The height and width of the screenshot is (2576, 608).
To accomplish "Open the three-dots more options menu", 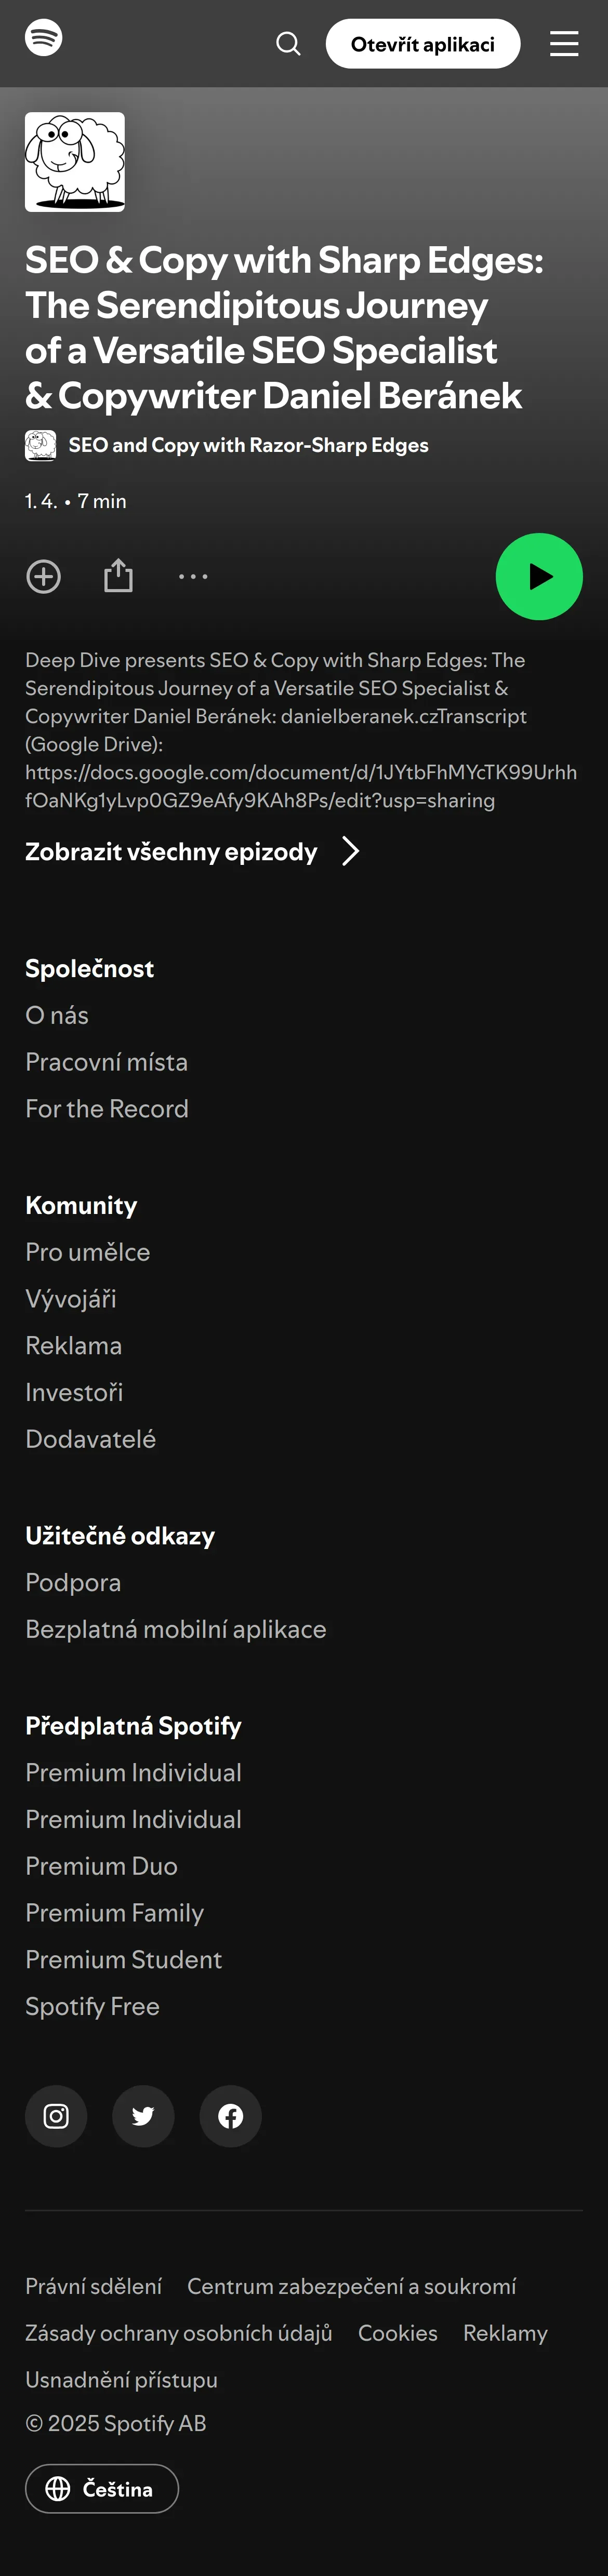I will tap(193, 577).
